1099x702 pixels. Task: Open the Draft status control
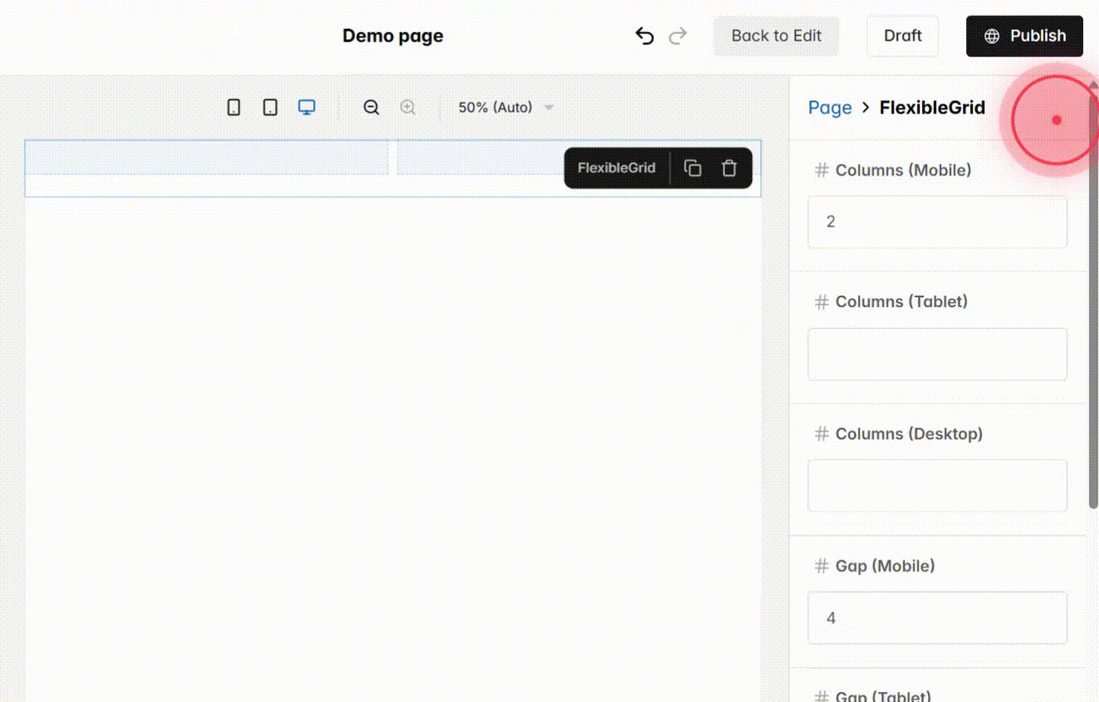[902, 35]
